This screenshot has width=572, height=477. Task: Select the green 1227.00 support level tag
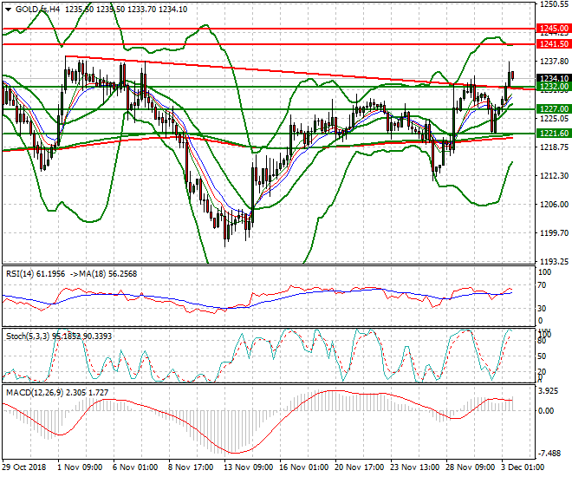click(x=552, y=108)
